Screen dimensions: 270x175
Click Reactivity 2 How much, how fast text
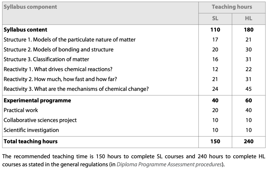60,79
